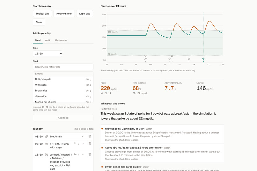
Task: Switch to the Walk tab
Action: click(x=48, y=40)
